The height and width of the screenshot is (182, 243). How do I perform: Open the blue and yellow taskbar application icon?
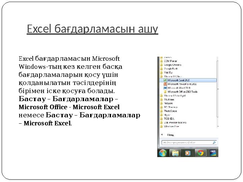pos(213,153)
